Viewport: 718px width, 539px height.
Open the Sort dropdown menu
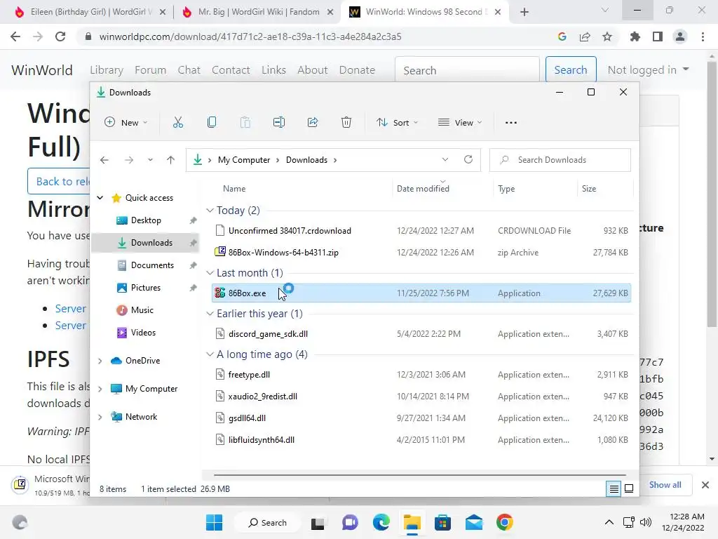tap(397, 122)
